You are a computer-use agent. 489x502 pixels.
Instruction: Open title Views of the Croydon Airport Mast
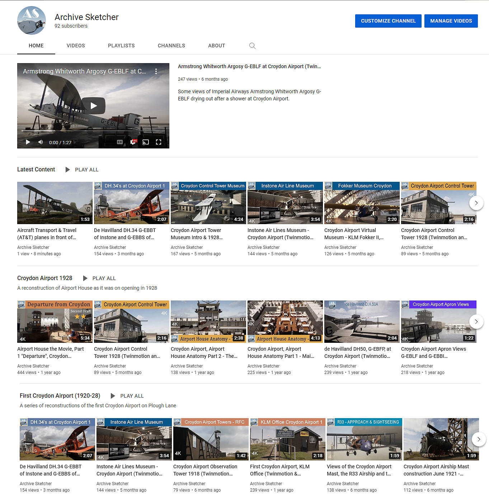click(x=359, y=470)
